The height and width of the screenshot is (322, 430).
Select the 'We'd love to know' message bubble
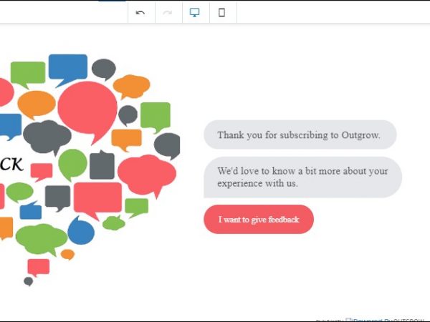point(302,177)
